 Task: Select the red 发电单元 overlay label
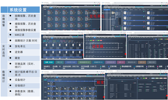point(97,16)
